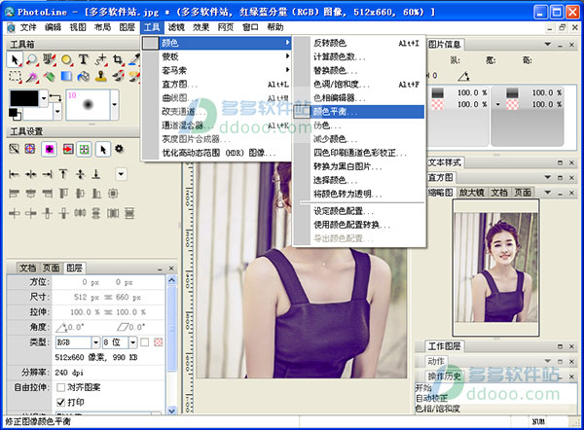Screen dimensions: 584x430
Task: Select the crop tool
Action: click(x=118, y=59)
